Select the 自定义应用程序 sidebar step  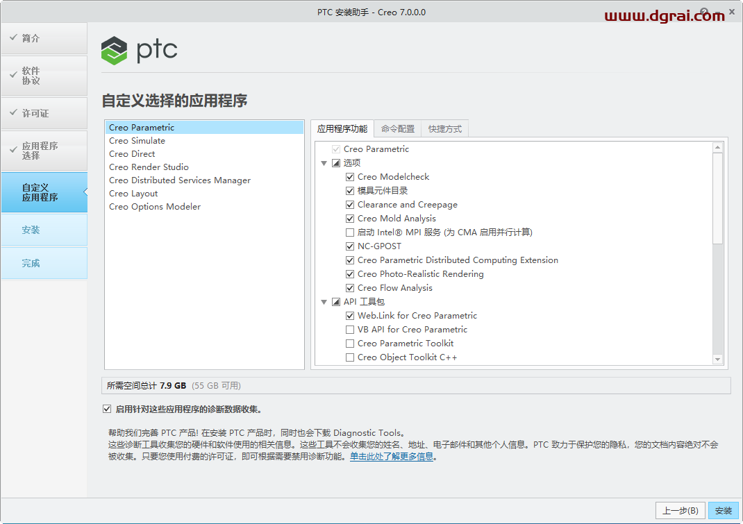coord(44,192)
